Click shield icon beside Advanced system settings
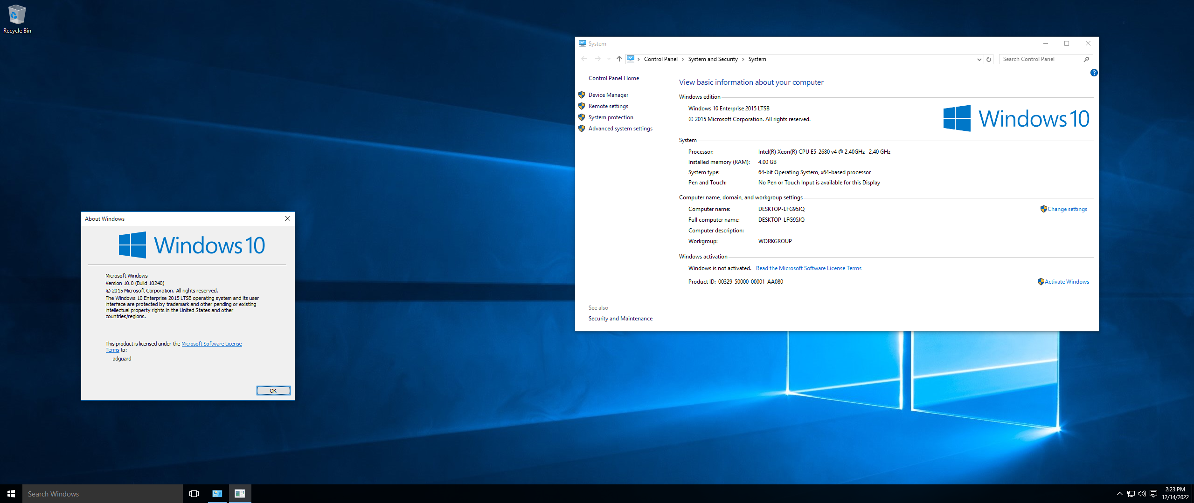 coord(582,128)
